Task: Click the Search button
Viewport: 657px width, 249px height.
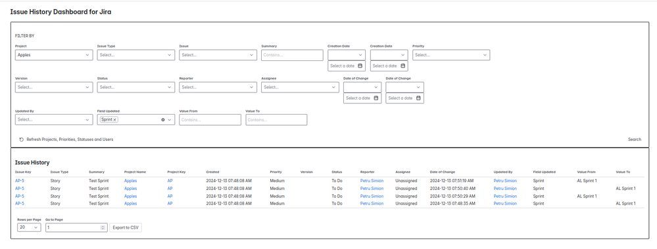Action: tap(635, 140)
